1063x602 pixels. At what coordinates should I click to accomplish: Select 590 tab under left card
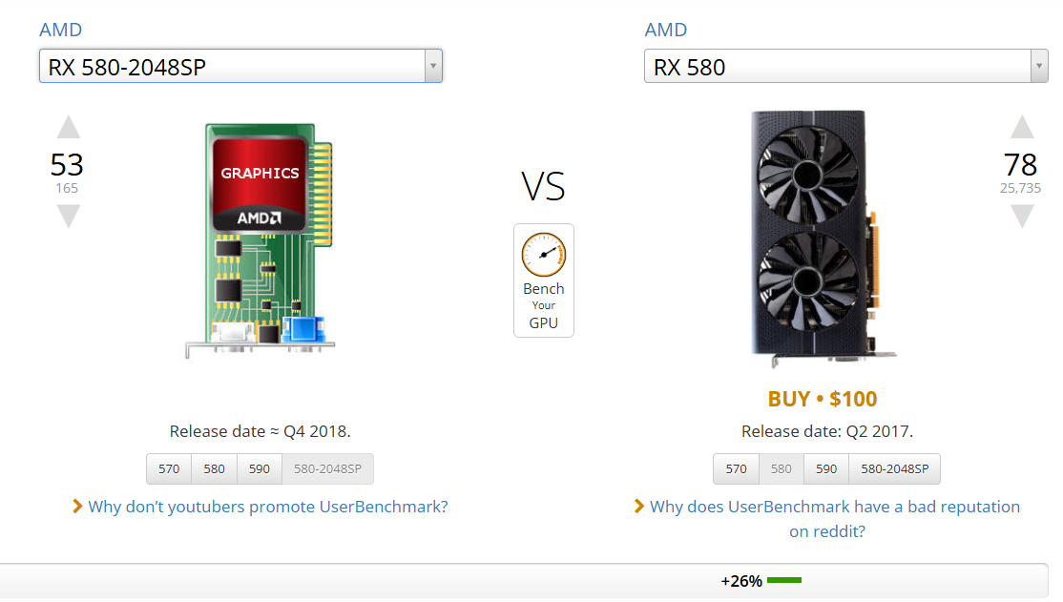pyautogui.click(x=261, y=469)
